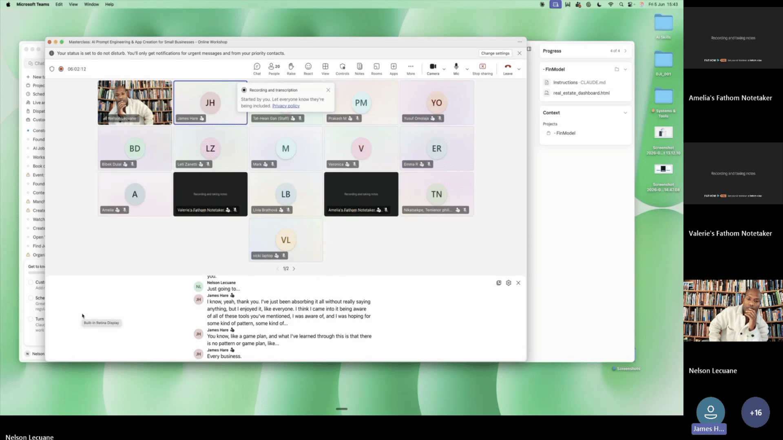The width and height of the screenshot is (783, 440).
Task: Open the Privacy policy link
Action: tap(286, 106)
